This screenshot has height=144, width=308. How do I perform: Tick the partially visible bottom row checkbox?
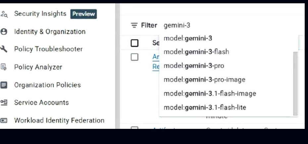134,128
